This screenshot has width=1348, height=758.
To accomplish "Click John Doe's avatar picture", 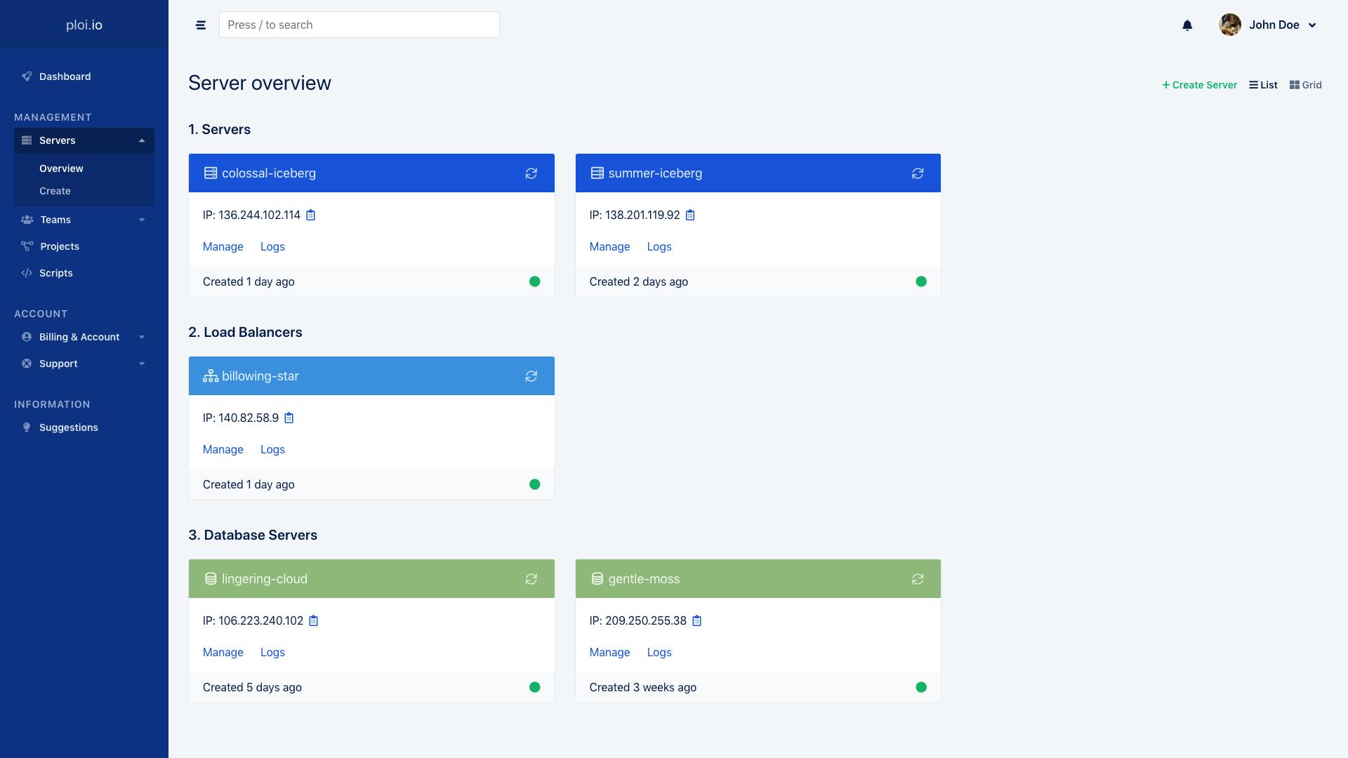I will click(x=1230, y=25).
